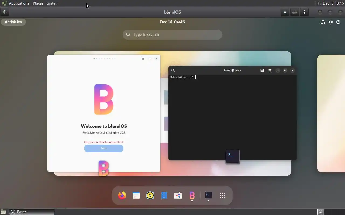Open the System menu
Viewport: 345px width, 215px height.
click(53, 3)
